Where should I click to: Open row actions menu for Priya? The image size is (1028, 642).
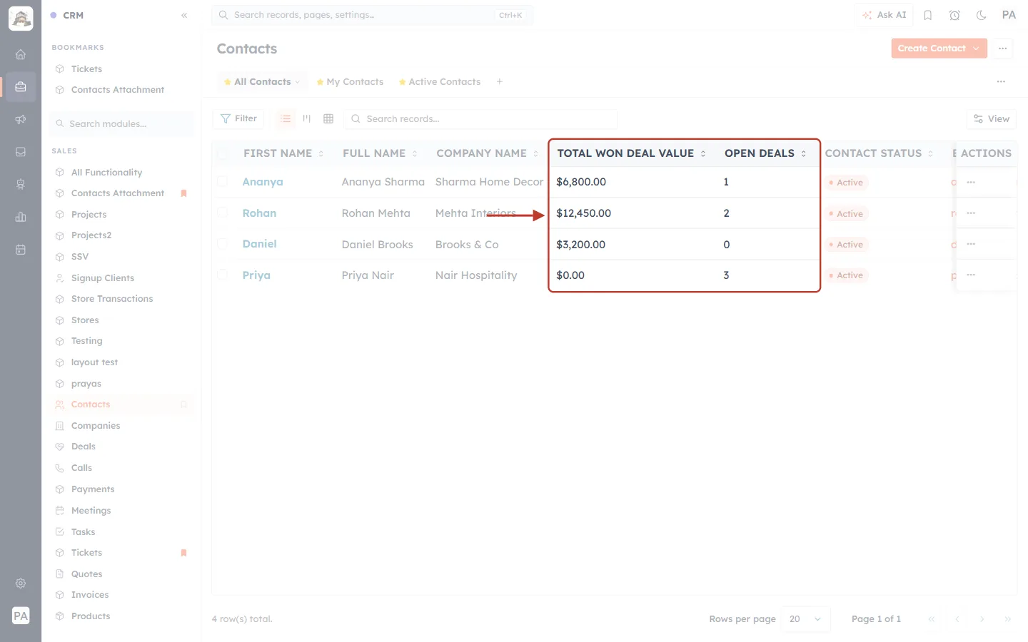pyautogui.click(x=971, y=275)
